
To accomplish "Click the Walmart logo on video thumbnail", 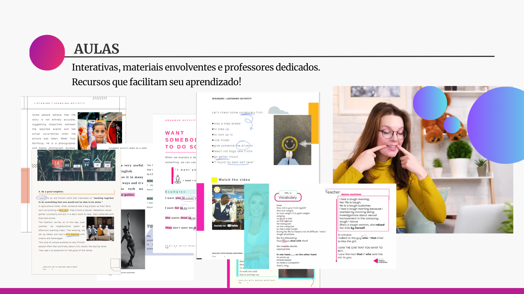I will pyautogui.click(x=217, y=190).
